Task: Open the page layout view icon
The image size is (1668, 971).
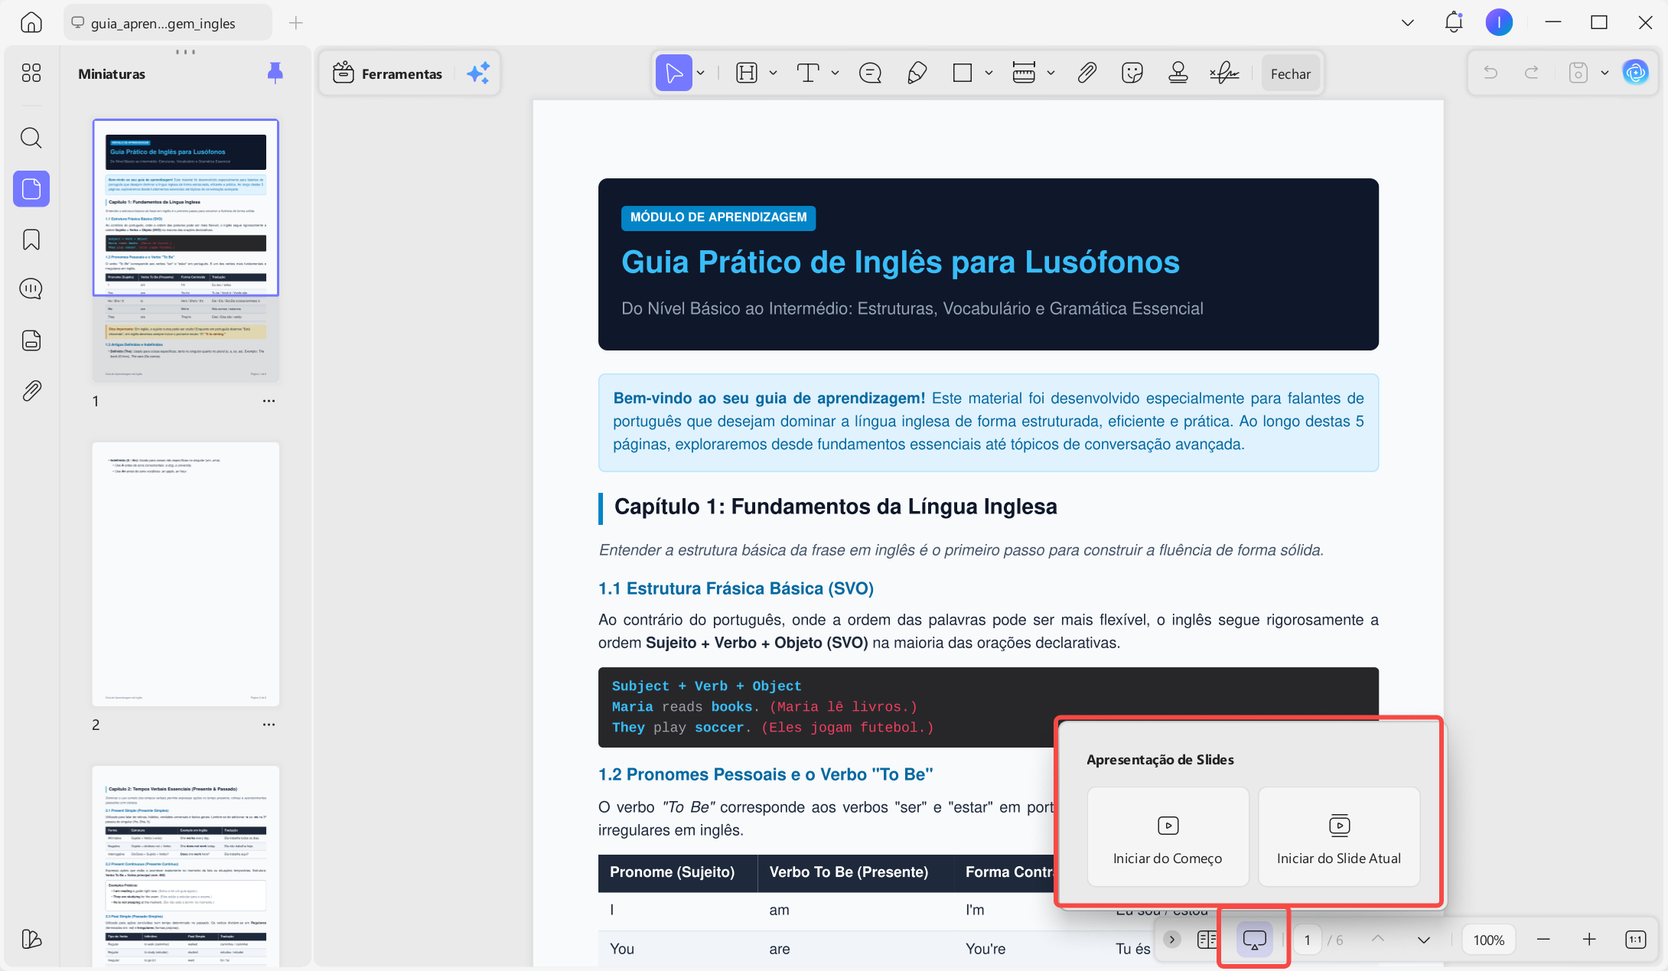Action: coord(1207,940)
